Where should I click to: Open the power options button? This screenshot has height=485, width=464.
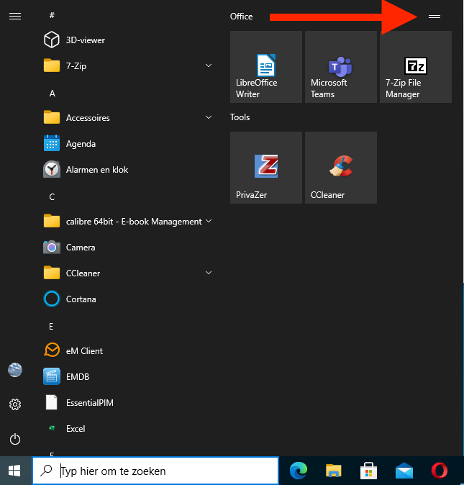[x=15, y=439]
